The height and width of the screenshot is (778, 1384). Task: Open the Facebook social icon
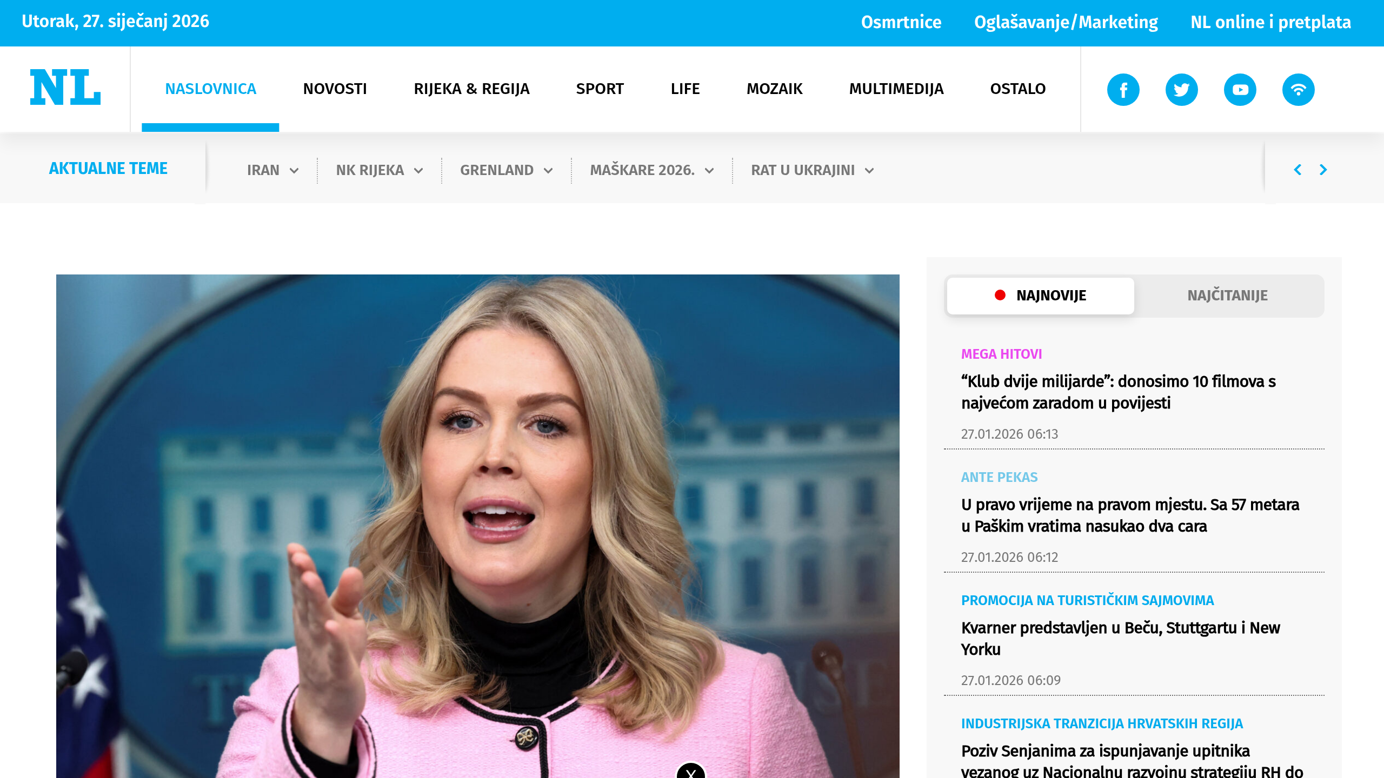1123,90
